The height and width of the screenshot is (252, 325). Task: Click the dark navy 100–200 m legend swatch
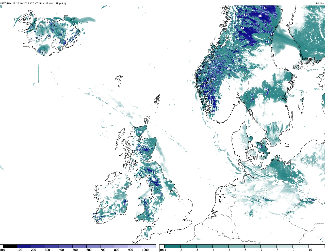point(24,246)
